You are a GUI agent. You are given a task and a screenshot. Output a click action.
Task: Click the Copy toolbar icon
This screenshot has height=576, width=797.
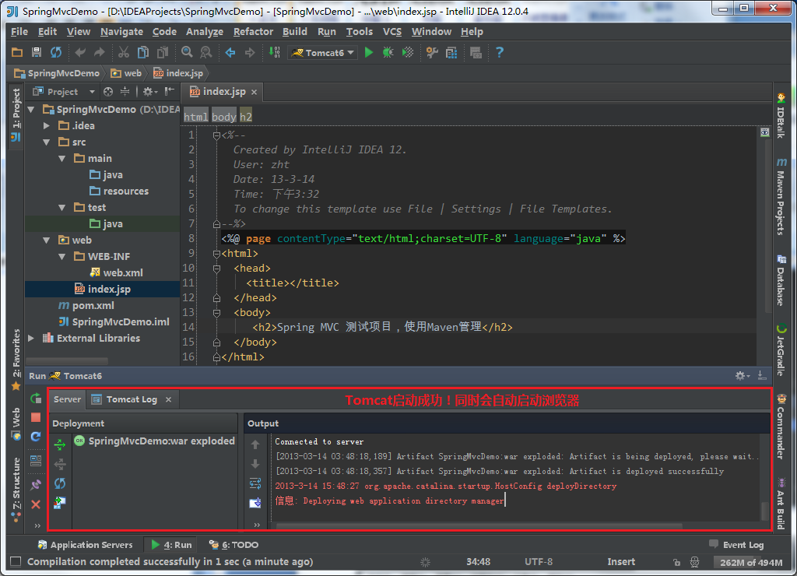(x=143, y=52)
